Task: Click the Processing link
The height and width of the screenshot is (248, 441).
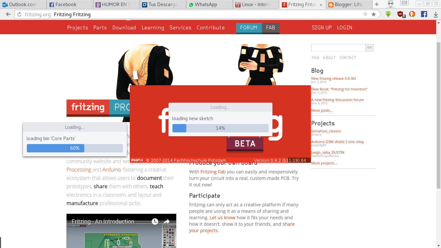Action: click(79, 170)
